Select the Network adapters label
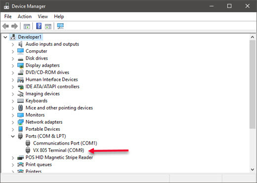This screenshot has width=257, height=183. point(44,122)
